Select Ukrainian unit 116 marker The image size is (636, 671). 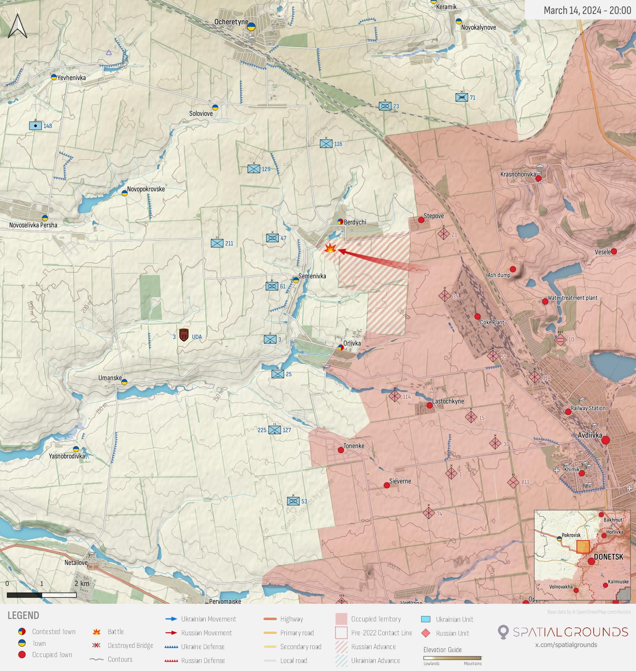tap(326, 144)
